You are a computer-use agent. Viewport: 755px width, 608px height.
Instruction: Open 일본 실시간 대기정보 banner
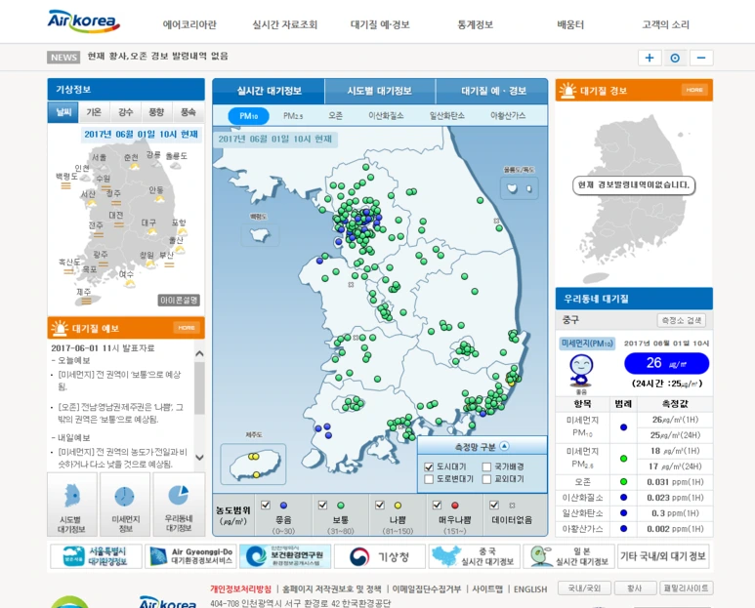568,556
